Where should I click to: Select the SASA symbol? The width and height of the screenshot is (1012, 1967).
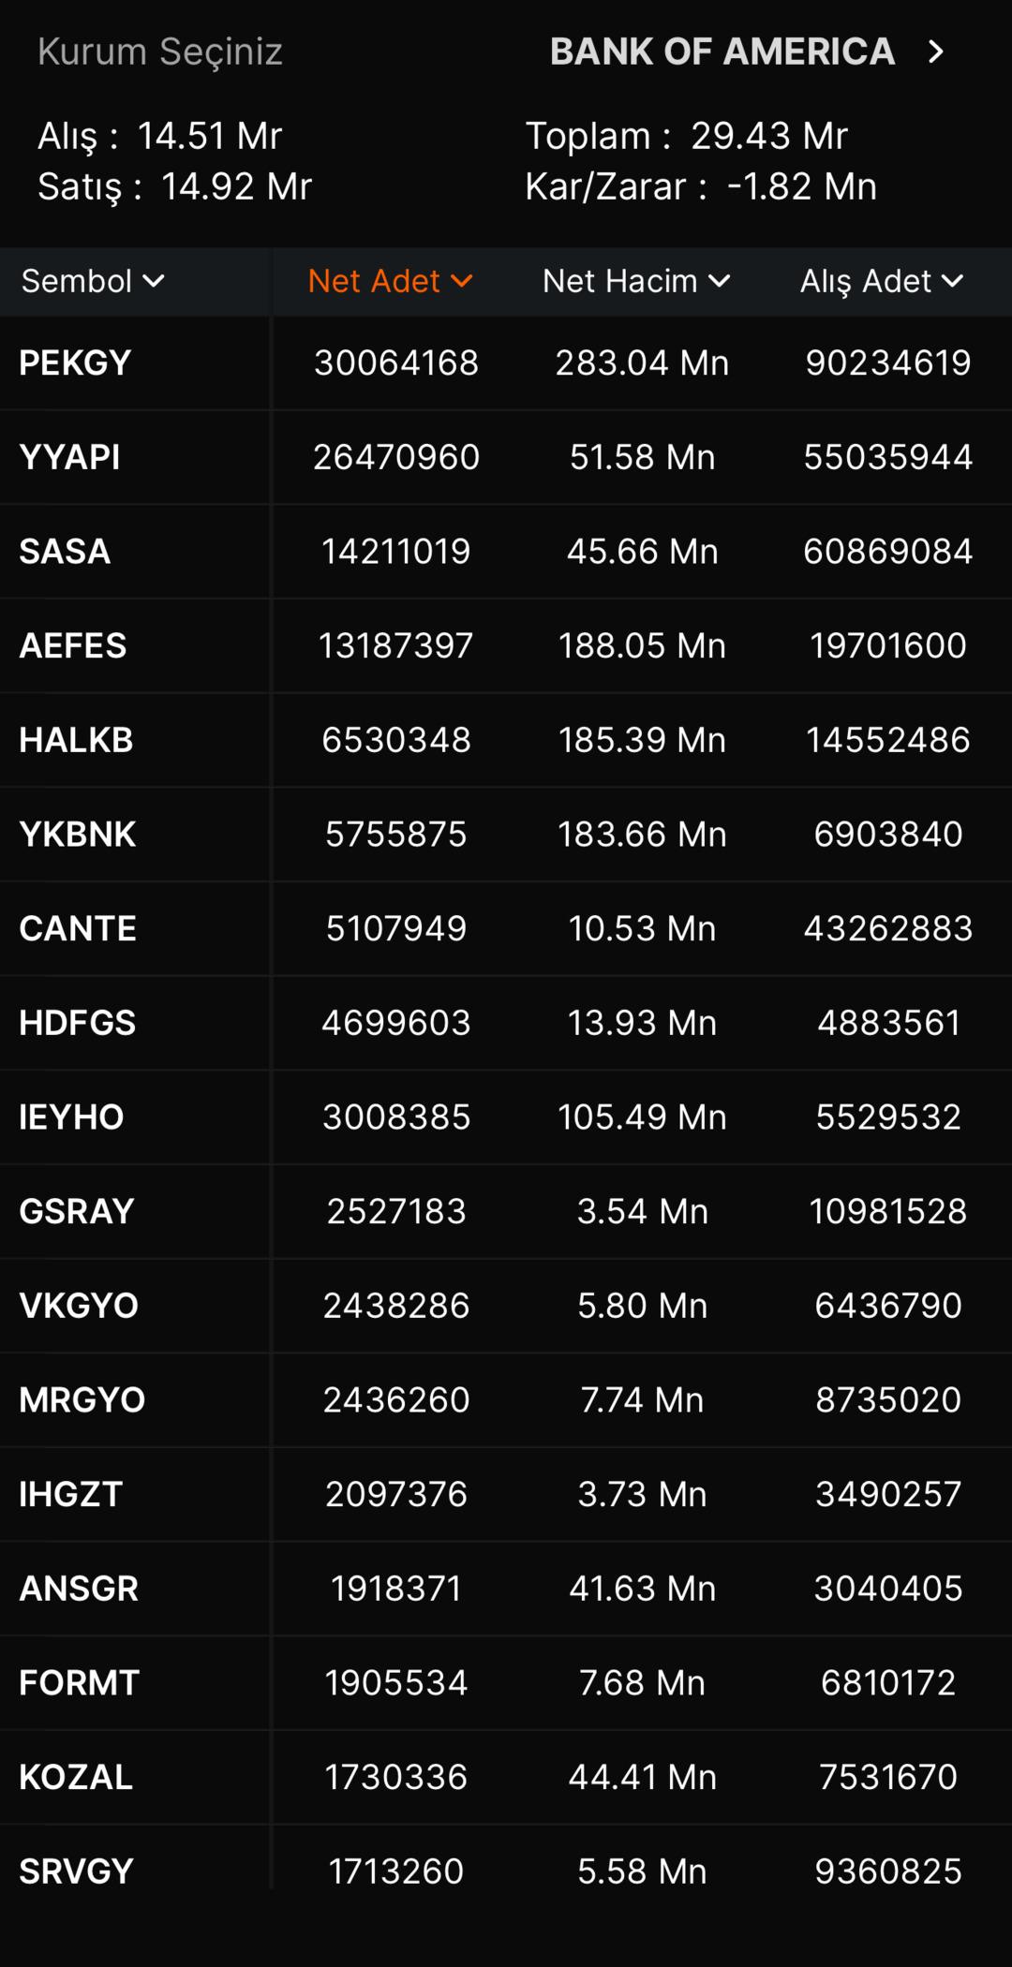65,552
